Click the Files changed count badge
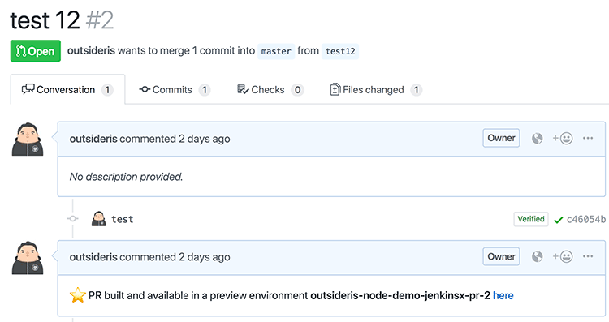This screenshot has width=609, height=322. coord(417,90)
